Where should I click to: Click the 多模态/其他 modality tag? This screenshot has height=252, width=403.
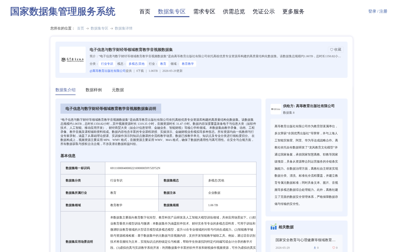pyautogui.click(x=137, y=64)
